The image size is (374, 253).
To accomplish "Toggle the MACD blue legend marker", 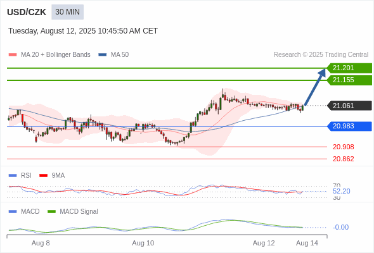I will coord(13,212).
